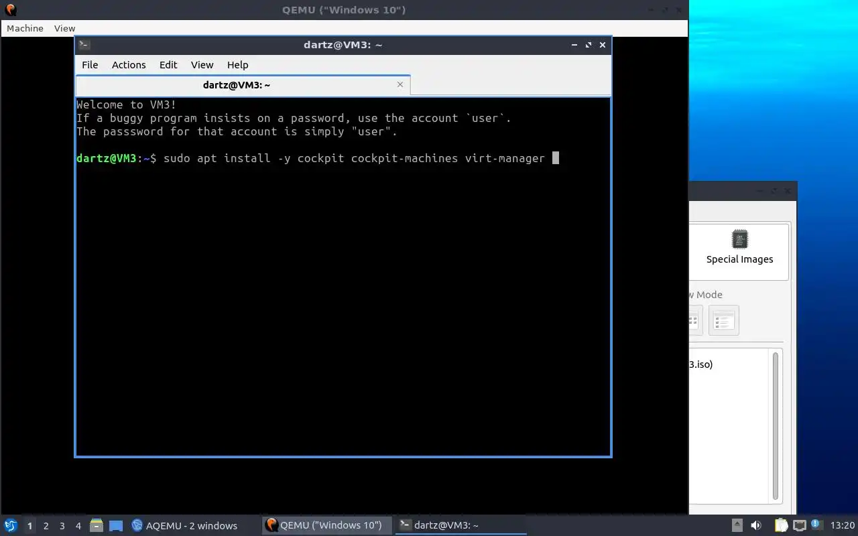The image size is (858, 536).
Task: Click the volume speaker tray icon
Action: point(756,525)
